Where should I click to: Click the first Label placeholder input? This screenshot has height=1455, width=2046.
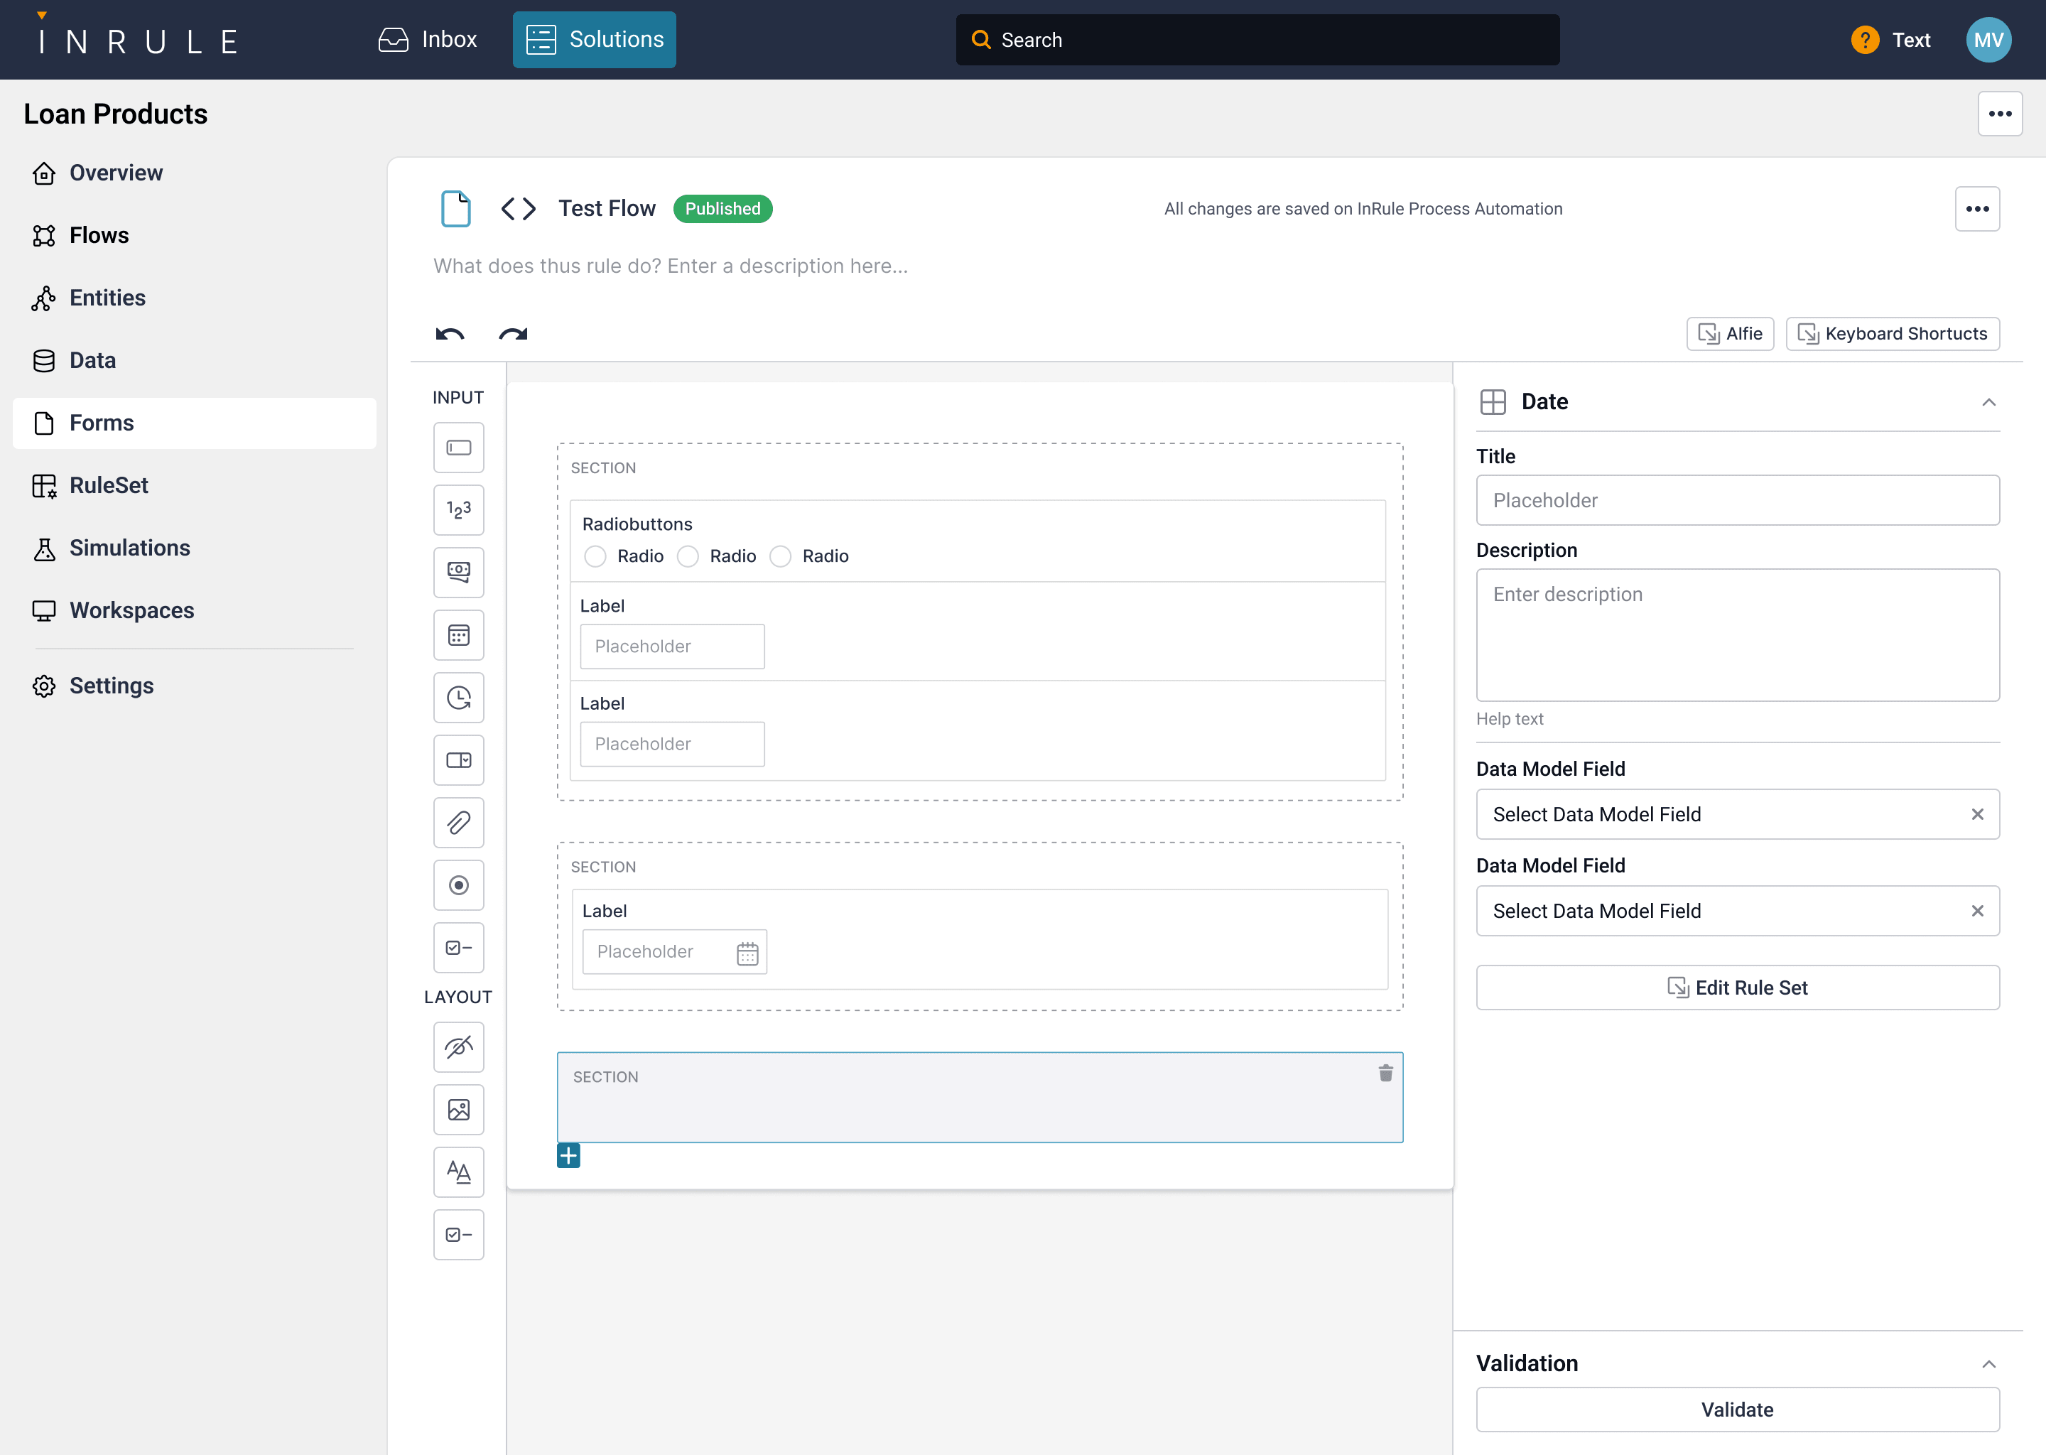[x=672, y=647]
